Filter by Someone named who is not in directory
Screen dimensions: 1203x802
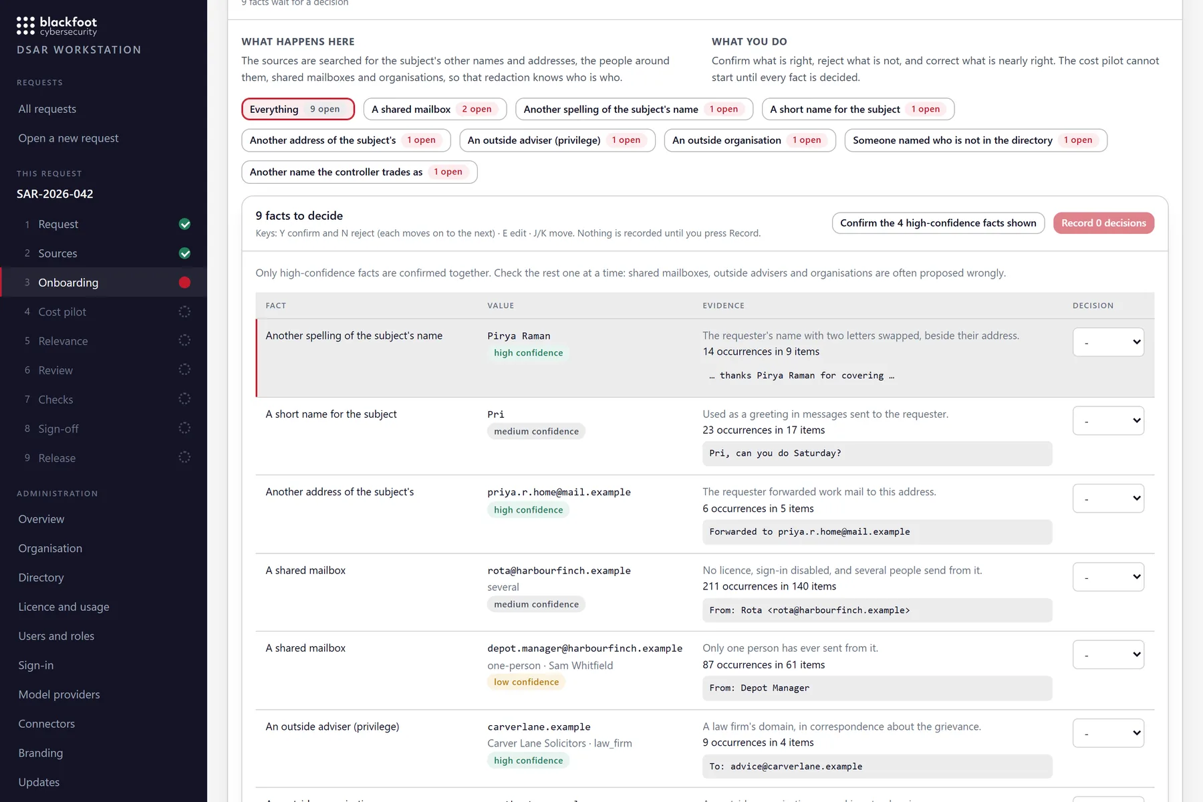[x=976, y=140]
